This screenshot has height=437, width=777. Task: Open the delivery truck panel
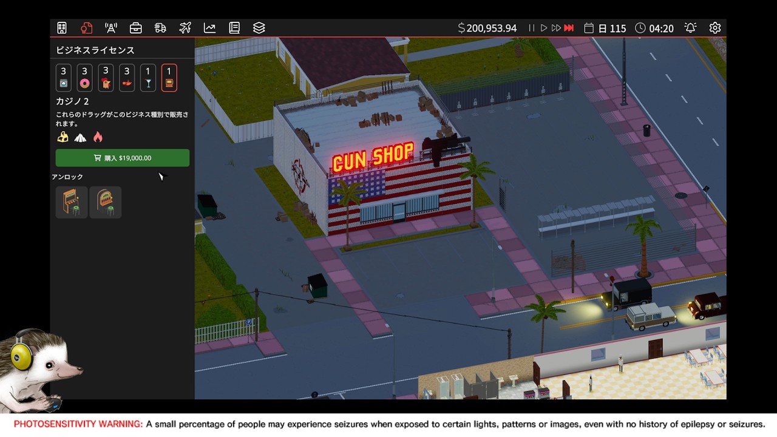click(x=160, y=28)
